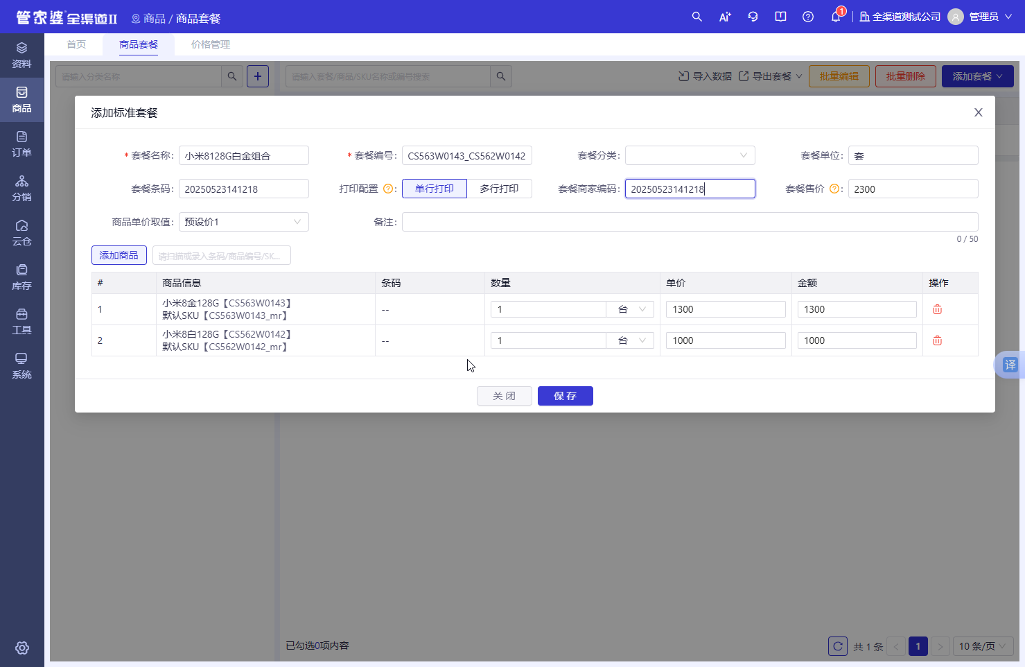Click the 导入数据 button
Screen dimensions: 1025x667
coord(705,76)
